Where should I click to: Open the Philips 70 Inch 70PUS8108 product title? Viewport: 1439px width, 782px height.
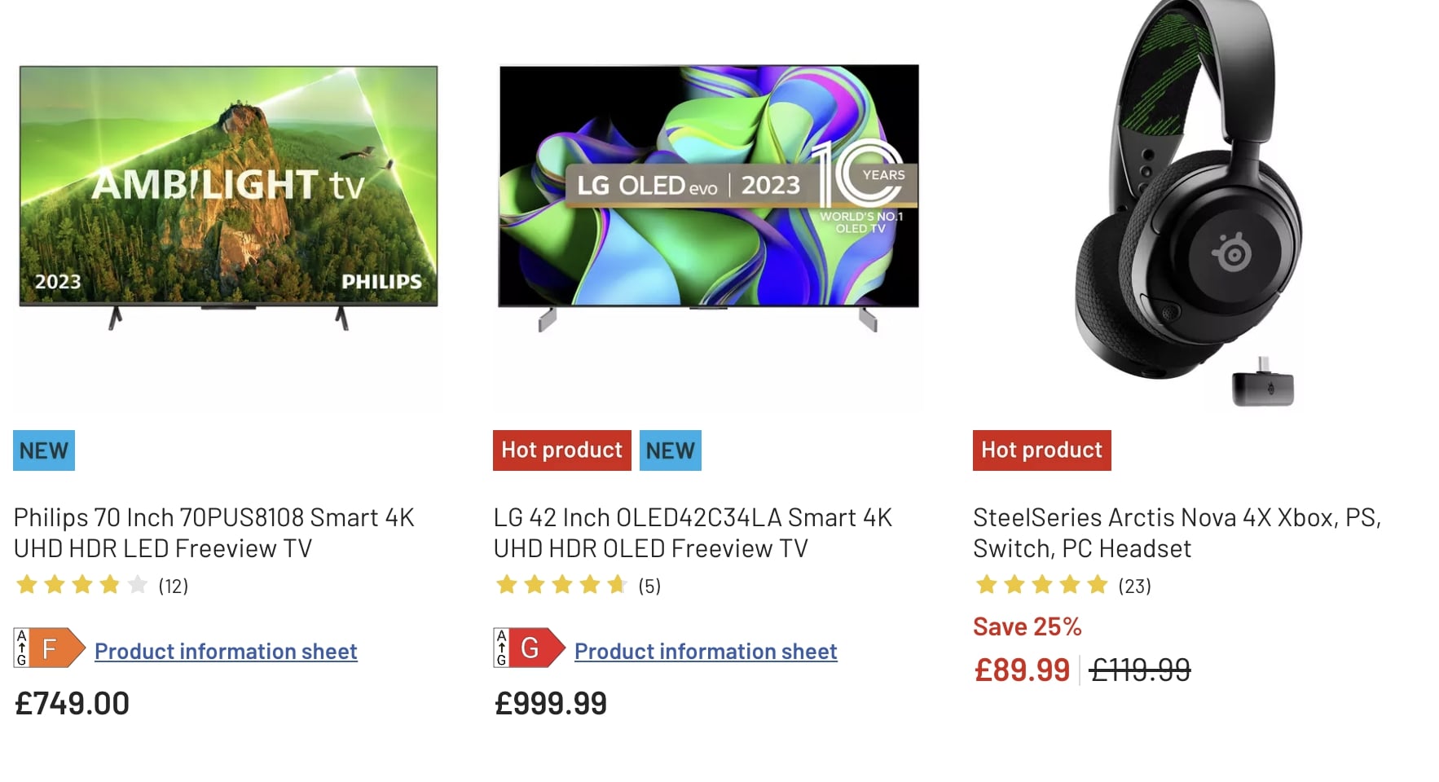[213, 533]
